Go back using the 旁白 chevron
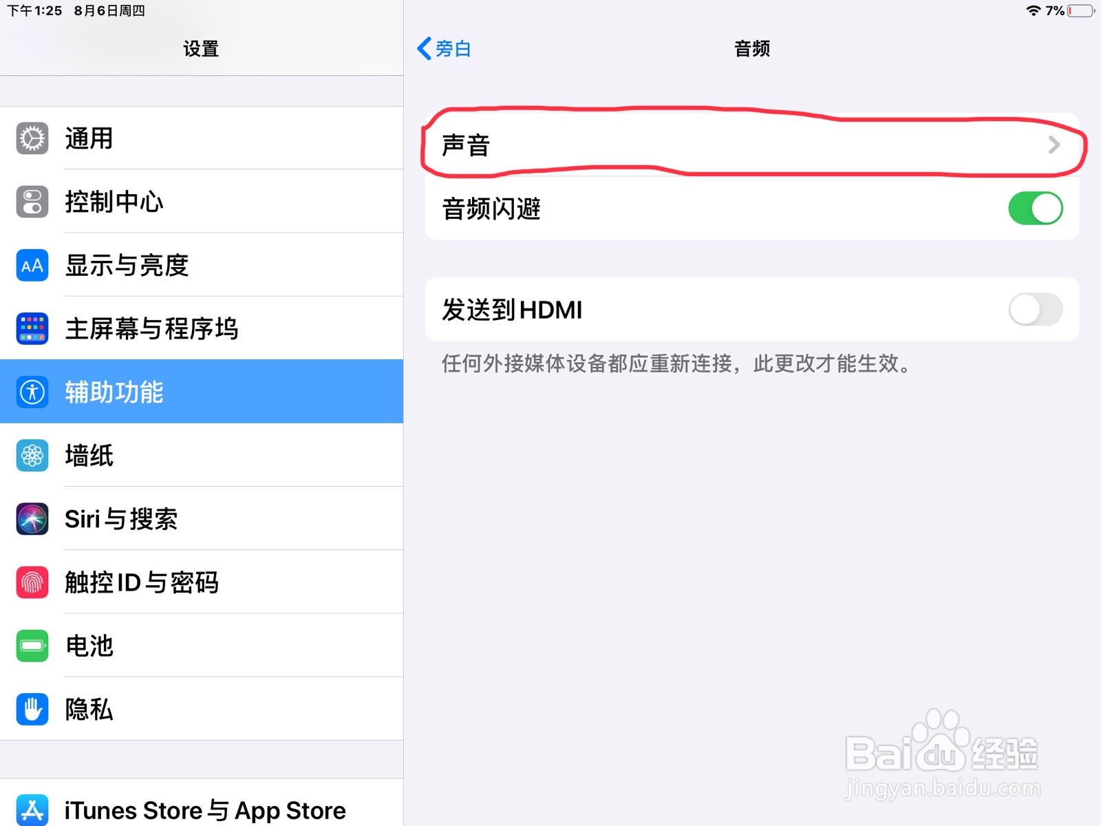Screen dimensions: 1101x826 (425, 49)
